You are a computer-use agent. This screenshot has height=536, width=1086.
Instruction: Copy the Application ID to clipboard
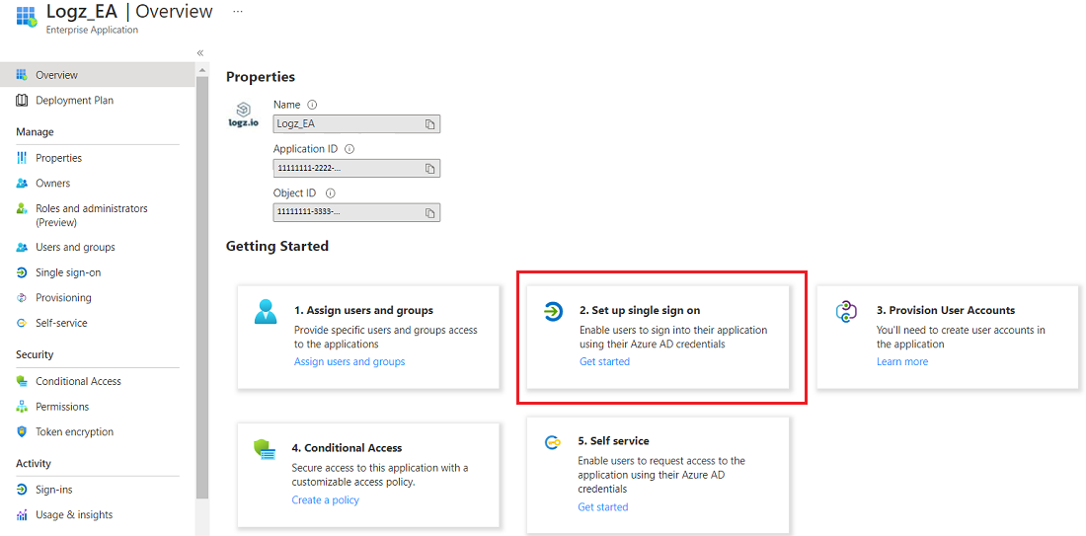(430, 168)
